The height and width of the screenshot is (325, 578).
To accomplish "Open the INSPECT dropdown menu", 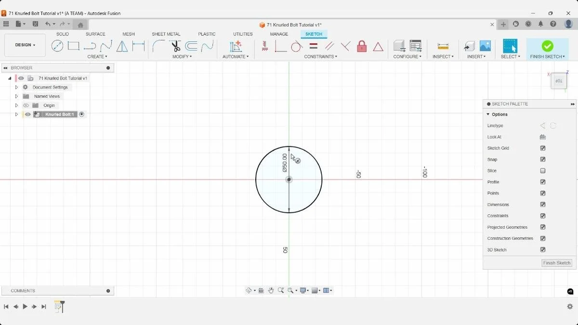I will (443, 57).
